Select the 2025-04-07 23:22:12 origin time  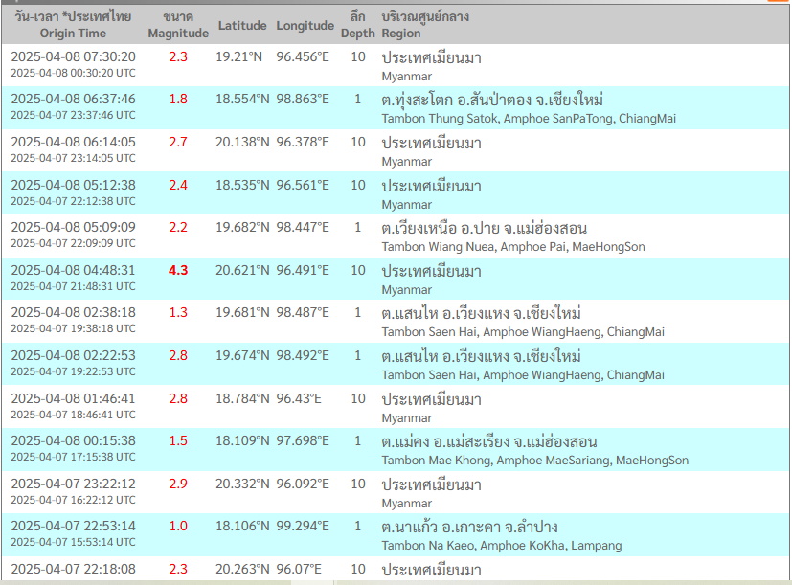tap(73, 484)
